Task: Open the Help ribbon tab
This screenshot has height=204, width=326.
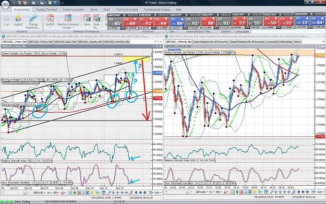Action: [178, 9]
